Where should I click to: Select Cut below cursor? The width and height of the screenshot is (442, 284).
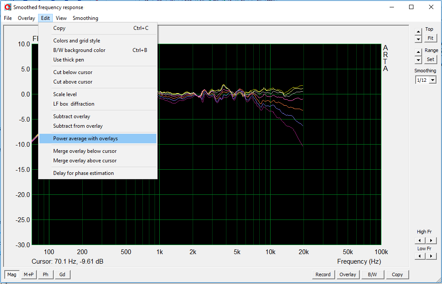coord(98,72)
